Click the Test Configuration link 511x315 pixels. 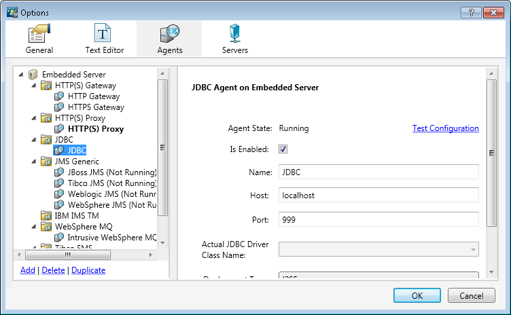(x=445, y=128)
